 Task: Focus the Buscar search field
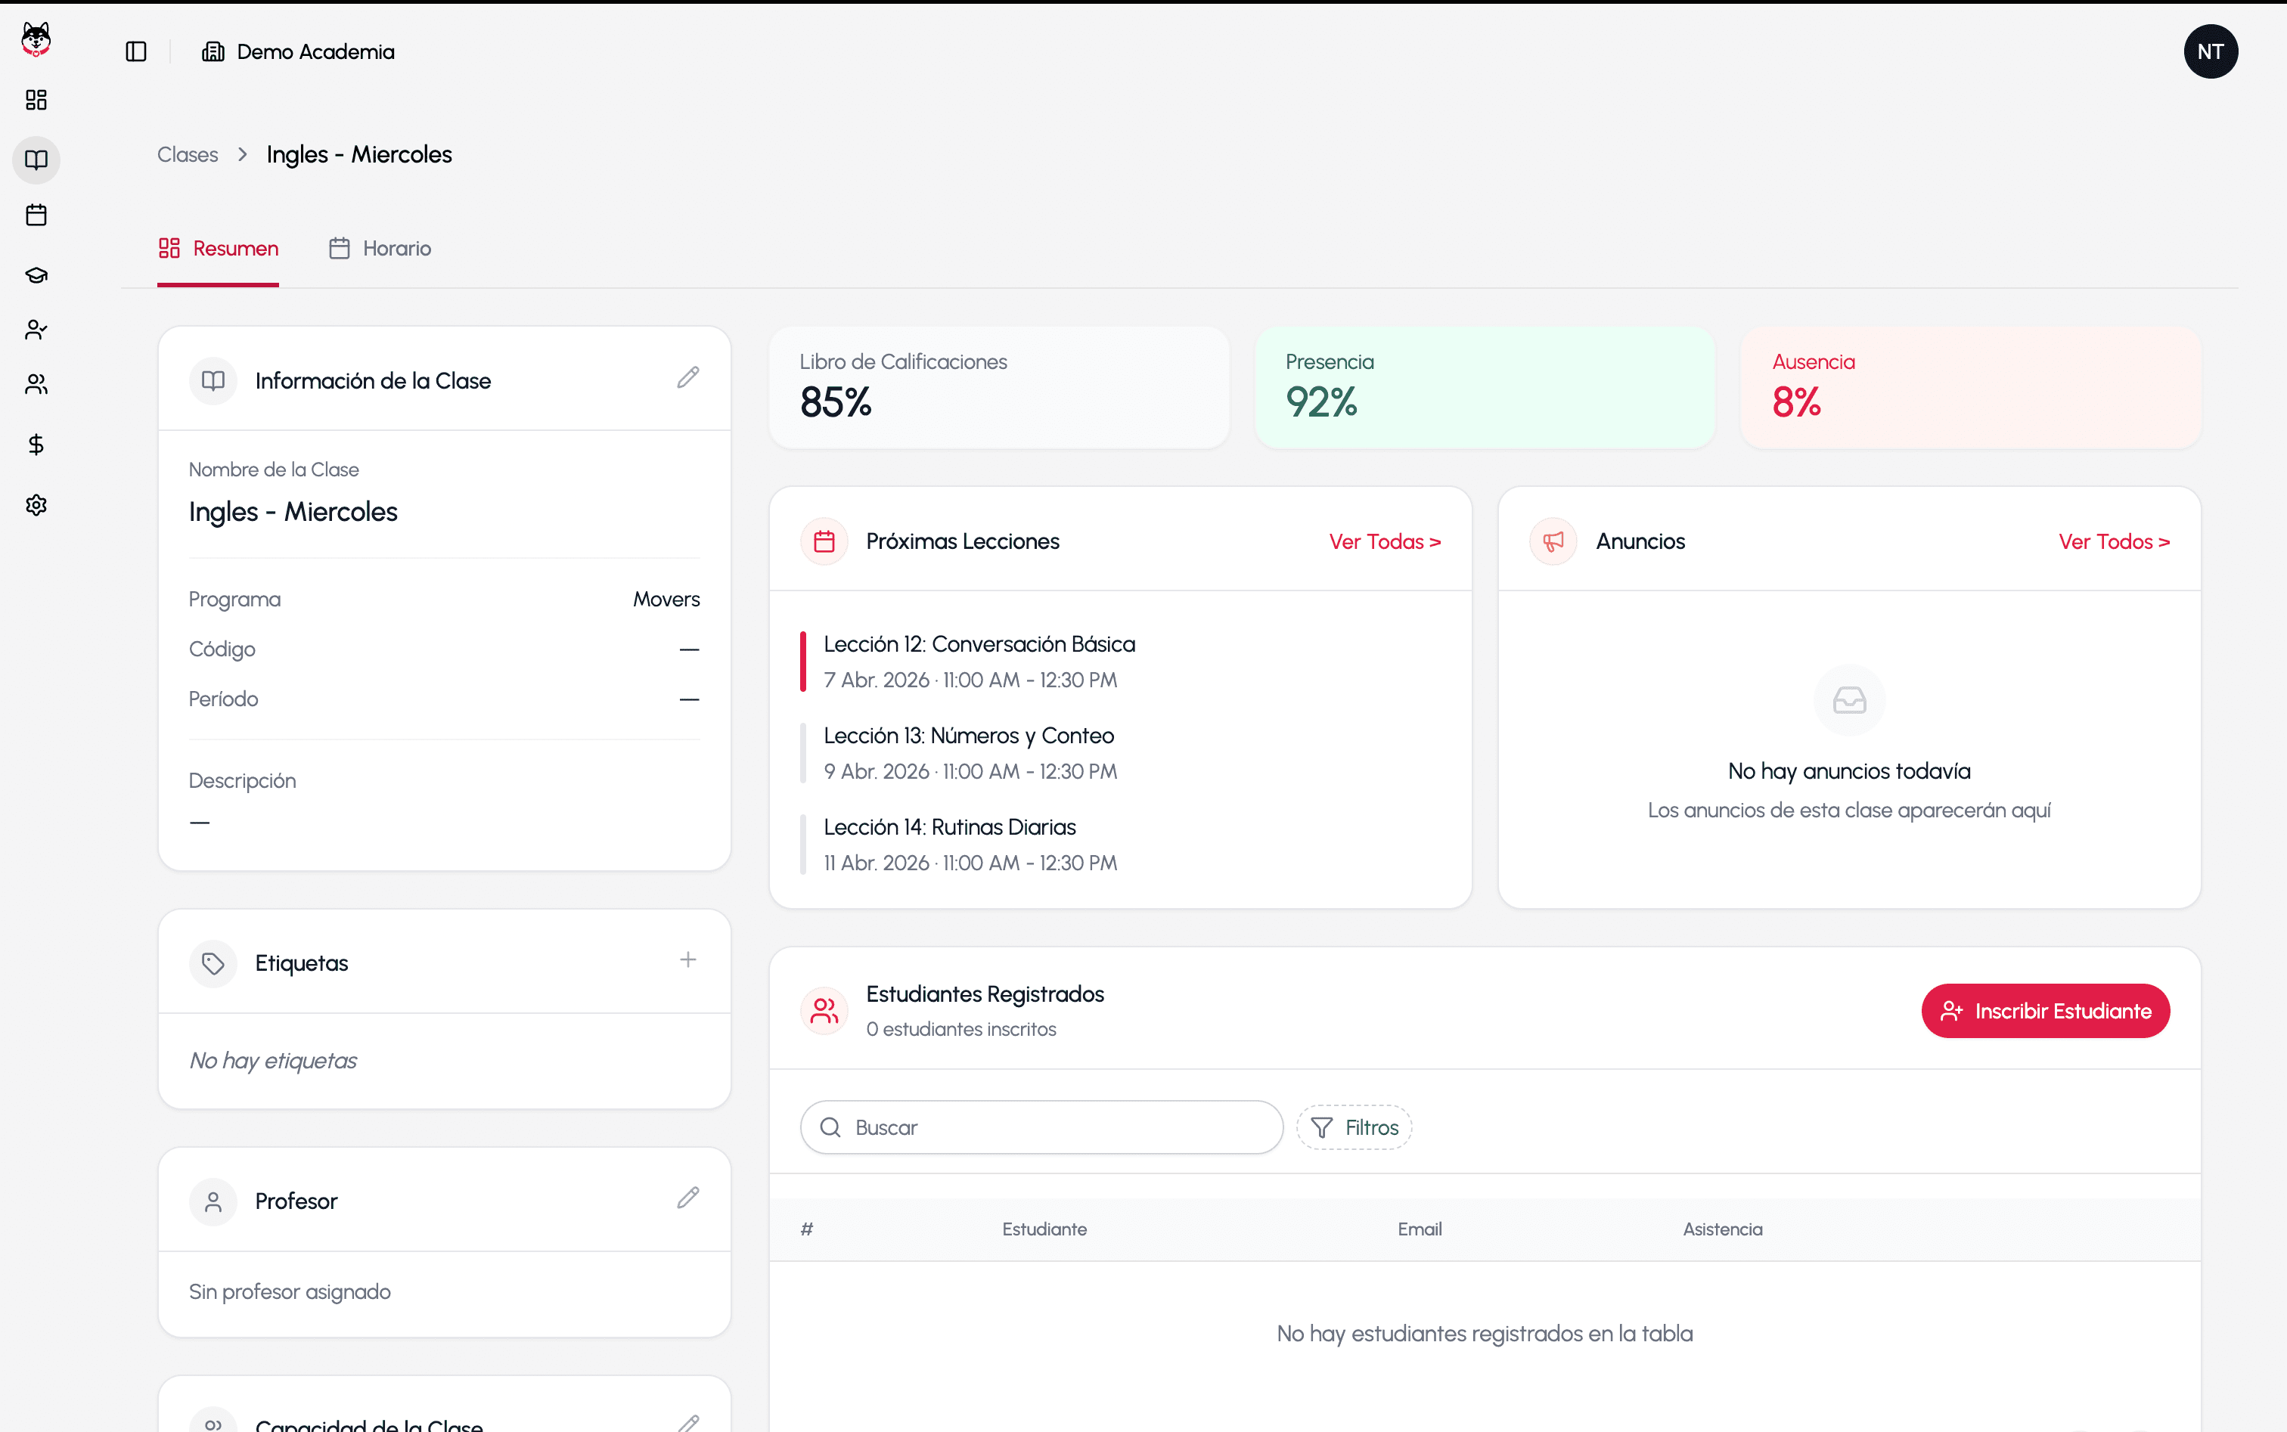[x=1041, y=1127]
